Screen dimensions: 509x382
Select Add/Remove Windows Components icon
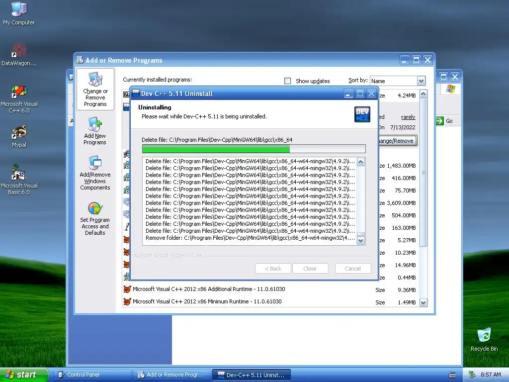(x=95, y=173)
